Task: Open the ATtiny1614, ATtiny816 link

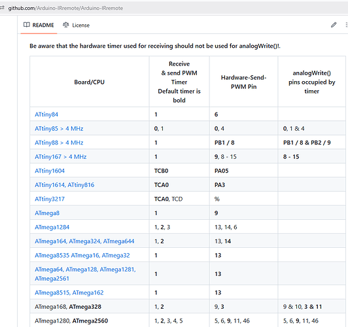Action: 65,185
